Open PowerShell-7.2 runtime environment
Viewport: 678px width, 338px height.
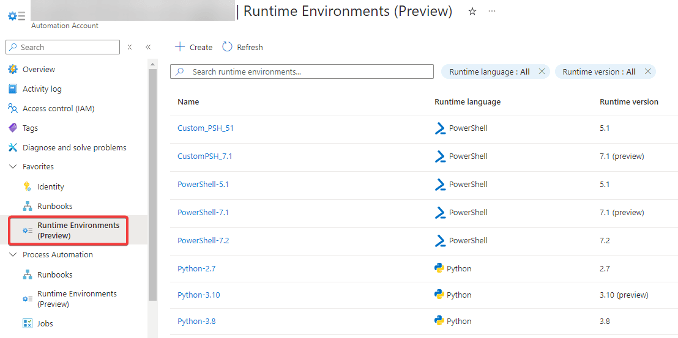(203, 240)
